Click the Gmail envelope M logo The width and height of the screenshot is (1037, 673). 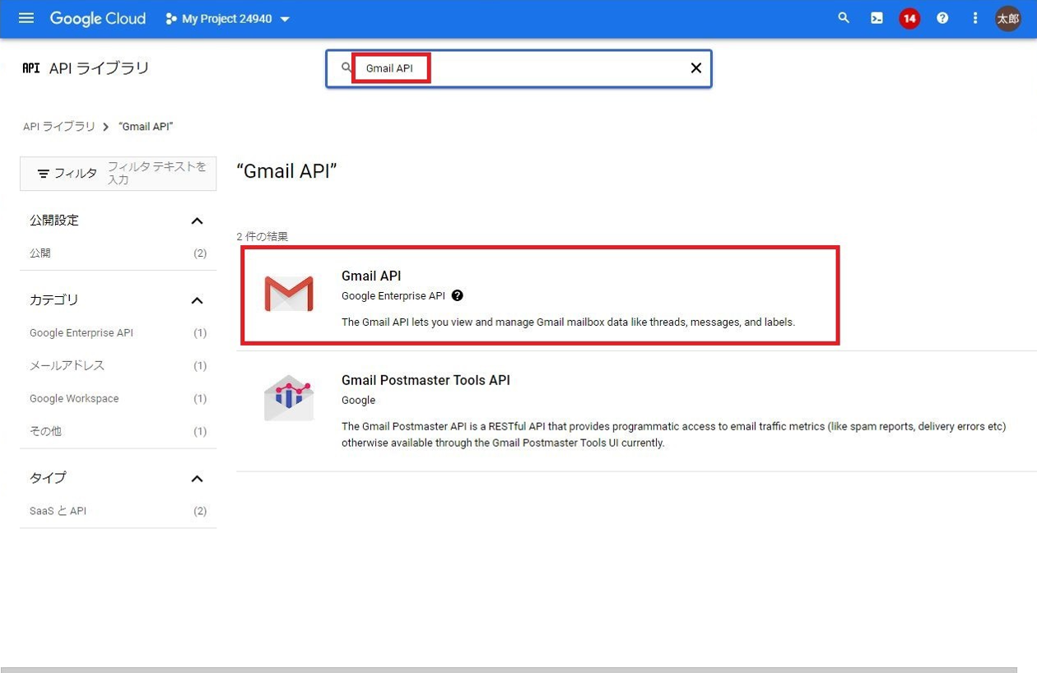click(x=289, y=295)
